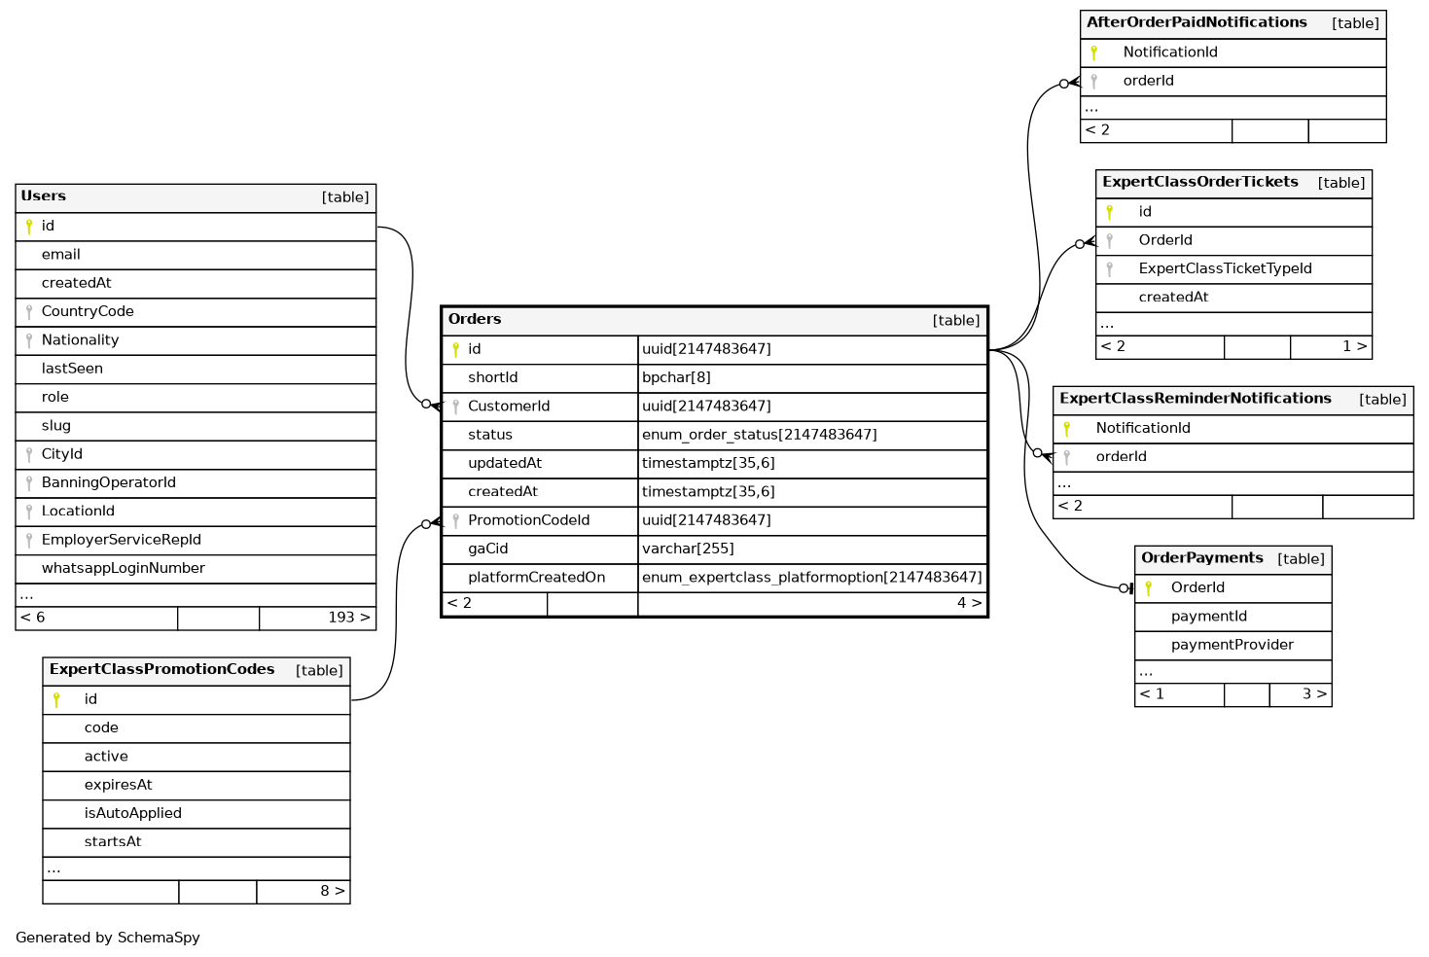Click the foreign key icon beside EmployerServiceRepId

click(x=29, y=541)
